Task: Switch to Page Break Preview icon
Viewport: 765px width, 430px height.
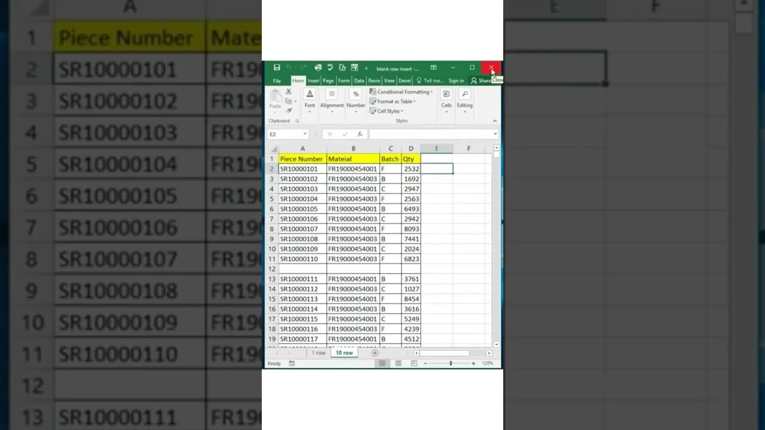Action: tap(414, 363)
